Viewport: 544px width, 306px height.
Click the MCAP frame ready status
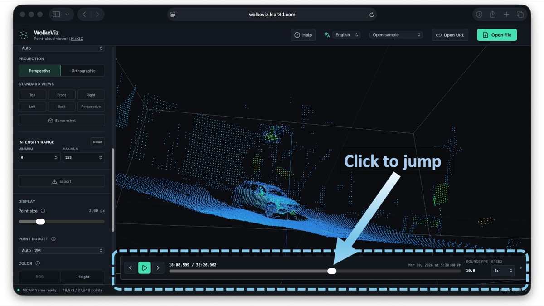click(x=39, y=290)
